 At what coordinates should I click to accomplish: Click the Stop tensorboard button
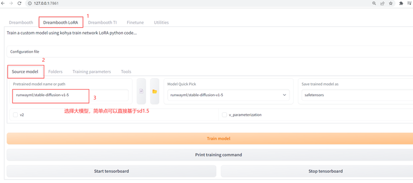click(x=317, y=171)
